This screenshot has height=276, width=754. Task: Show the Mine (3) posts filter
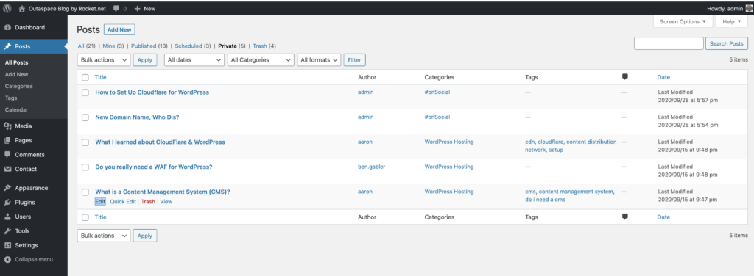click(113, 46)
